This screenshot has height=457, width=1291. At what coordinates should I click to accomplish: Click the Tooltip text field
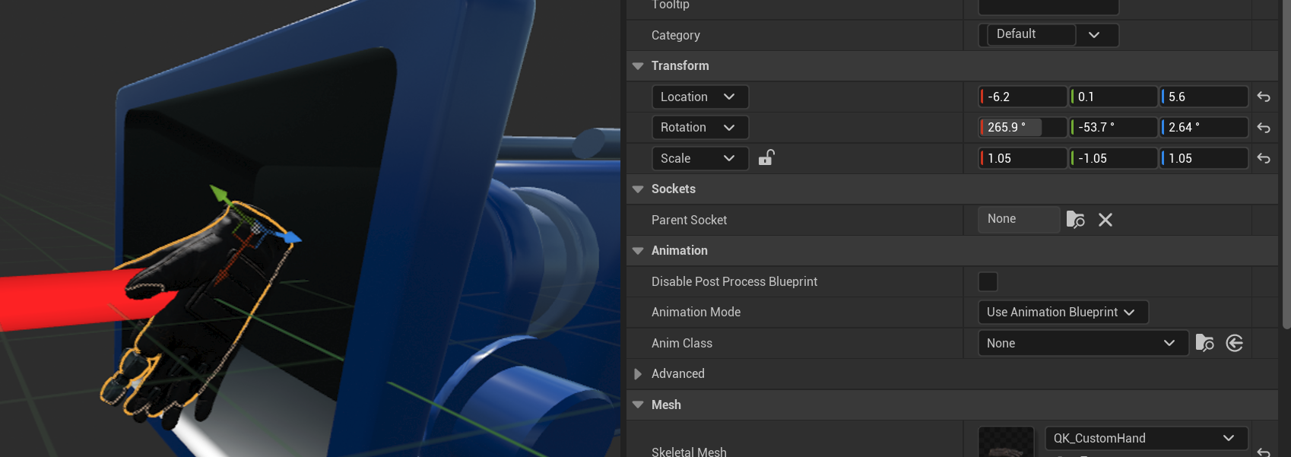[x=1048, y=6]
